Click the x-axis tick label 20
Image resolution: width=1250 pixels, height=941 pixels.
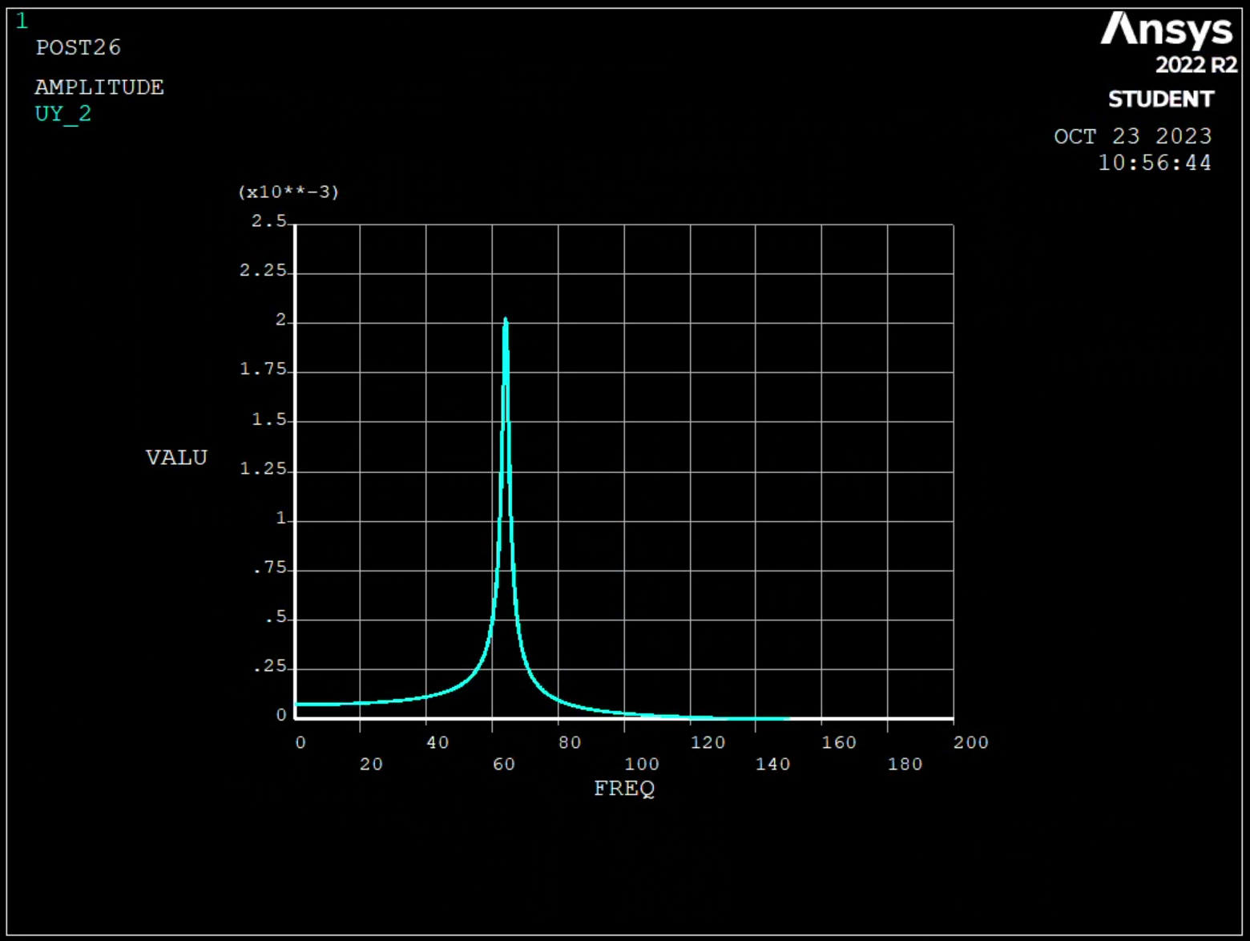tap(371, 765)
